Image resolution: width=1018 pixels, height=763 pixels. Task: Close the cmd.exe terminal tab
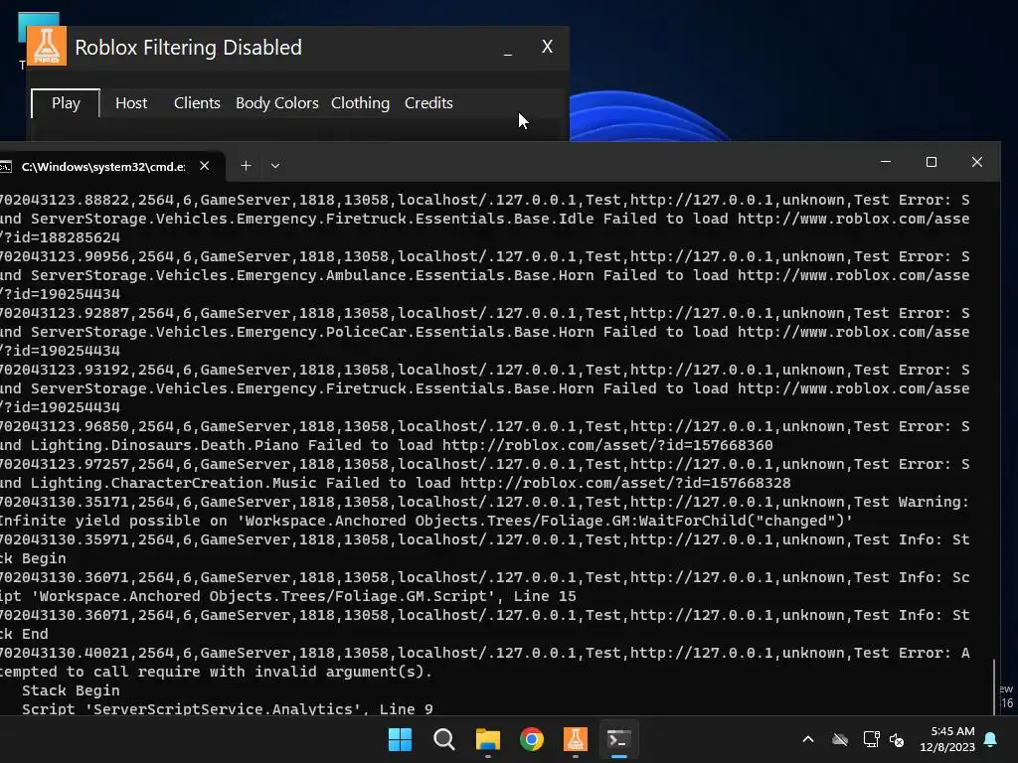205,166
